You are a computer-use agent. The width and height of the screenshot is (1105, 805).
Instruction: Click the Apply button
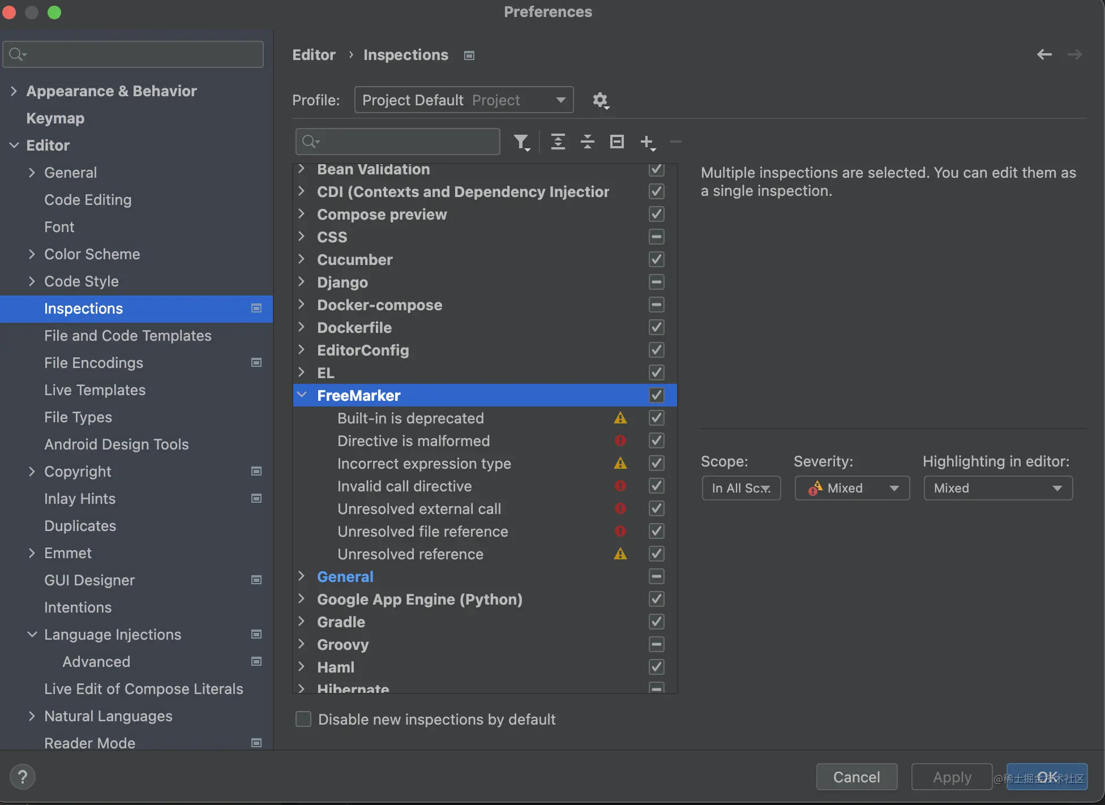click(x=952, y=777)
